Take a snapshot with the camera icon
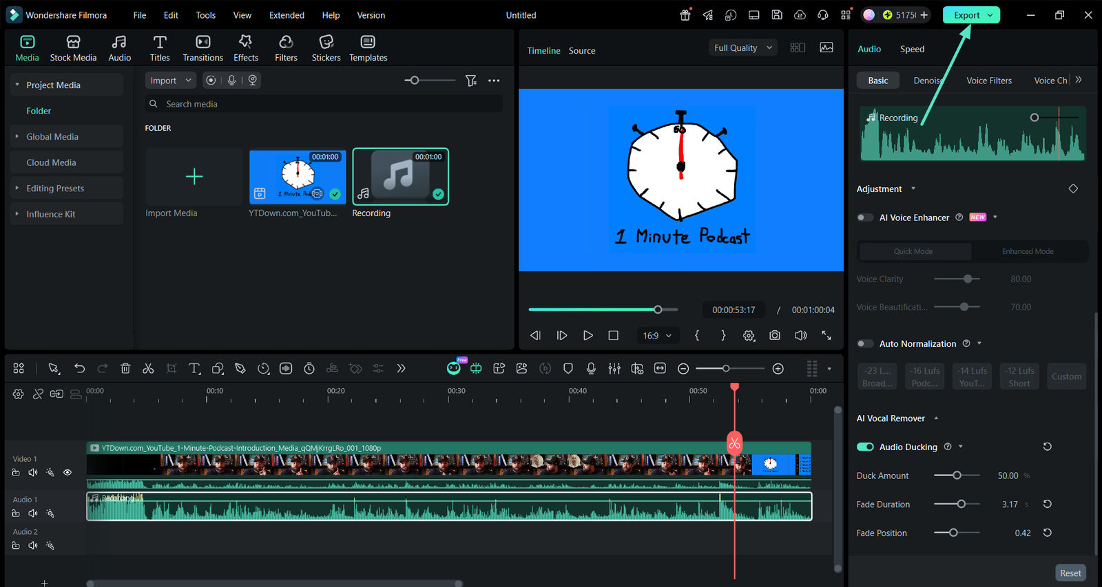Image resolution: width=1102 pixels, height=587 pixels. click(x=775, y=335)
